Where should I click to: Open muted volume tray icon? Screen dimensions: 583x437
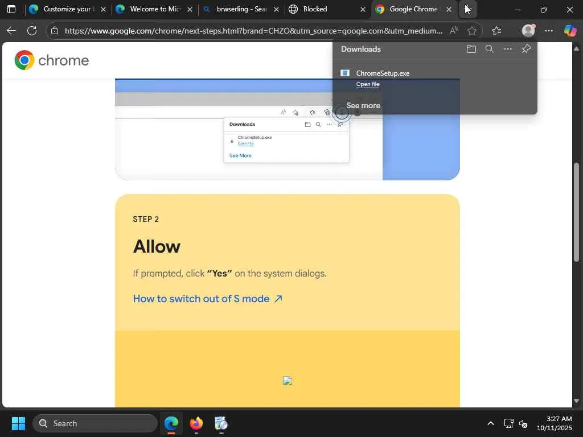tap(523, 423)
